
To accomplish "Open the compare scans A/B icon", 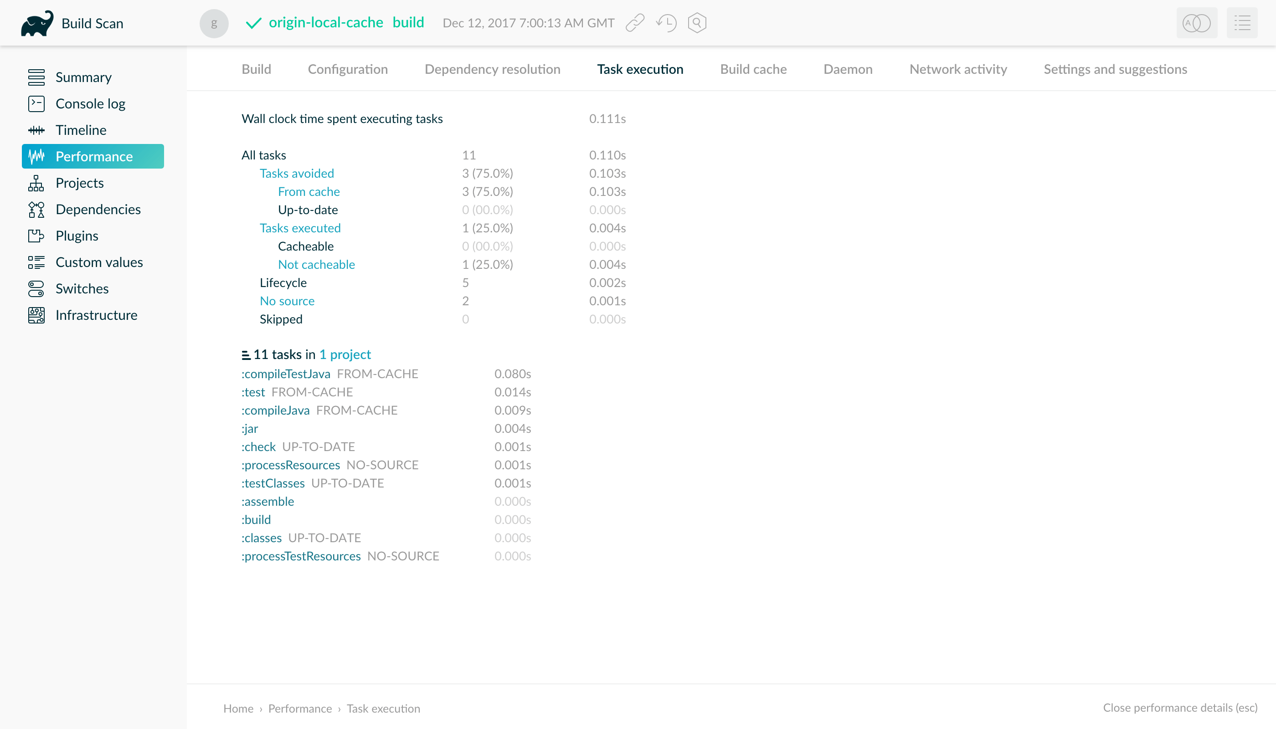I will [x=1196, y=23].
